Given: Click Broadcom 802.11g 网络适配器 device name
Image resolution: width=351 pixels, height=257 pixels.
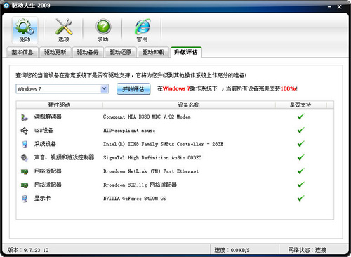Looking at the screenshot, I should click(140, 185).
